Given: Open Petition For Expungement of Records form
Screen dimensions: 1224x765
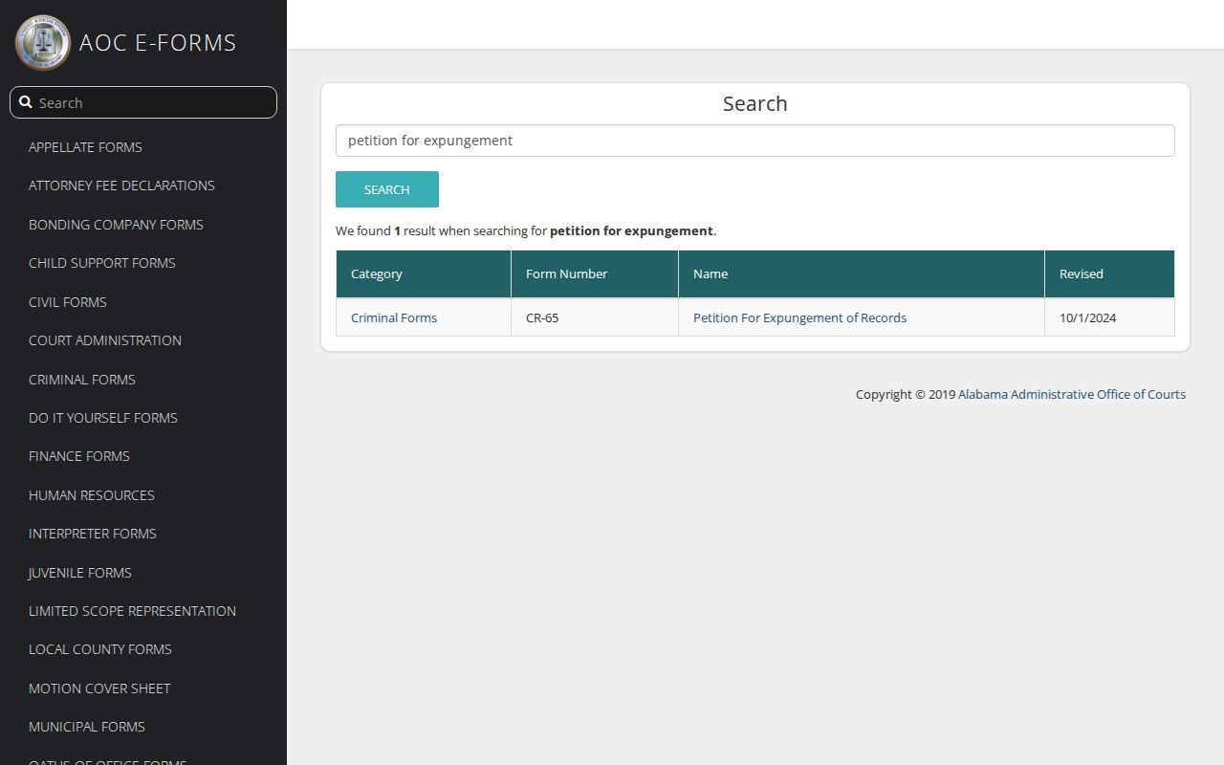Looking at the screenshot, I should (799, 317).
